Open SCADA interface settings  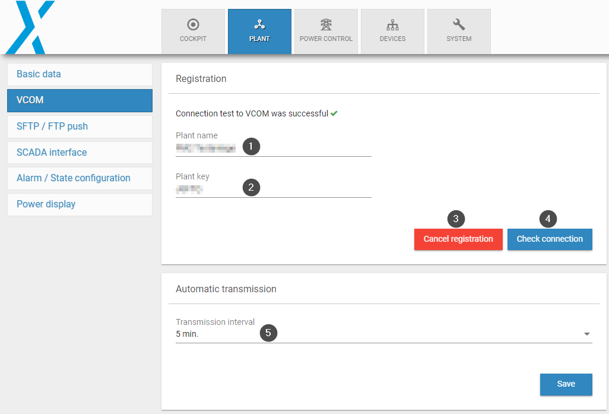[80, 153]
